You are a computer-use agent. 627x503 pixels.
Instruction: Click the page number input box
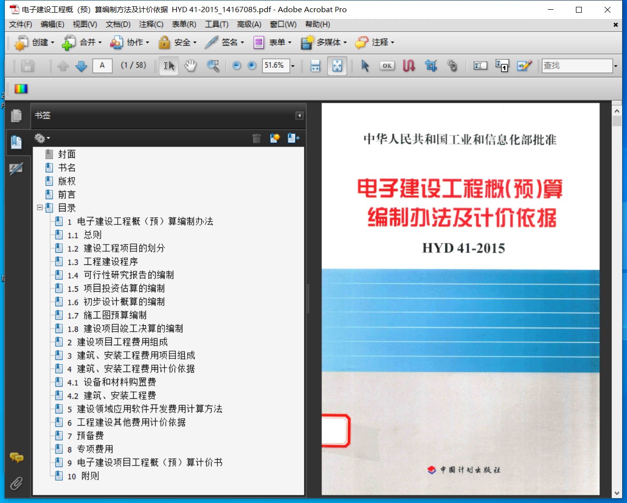102,65
